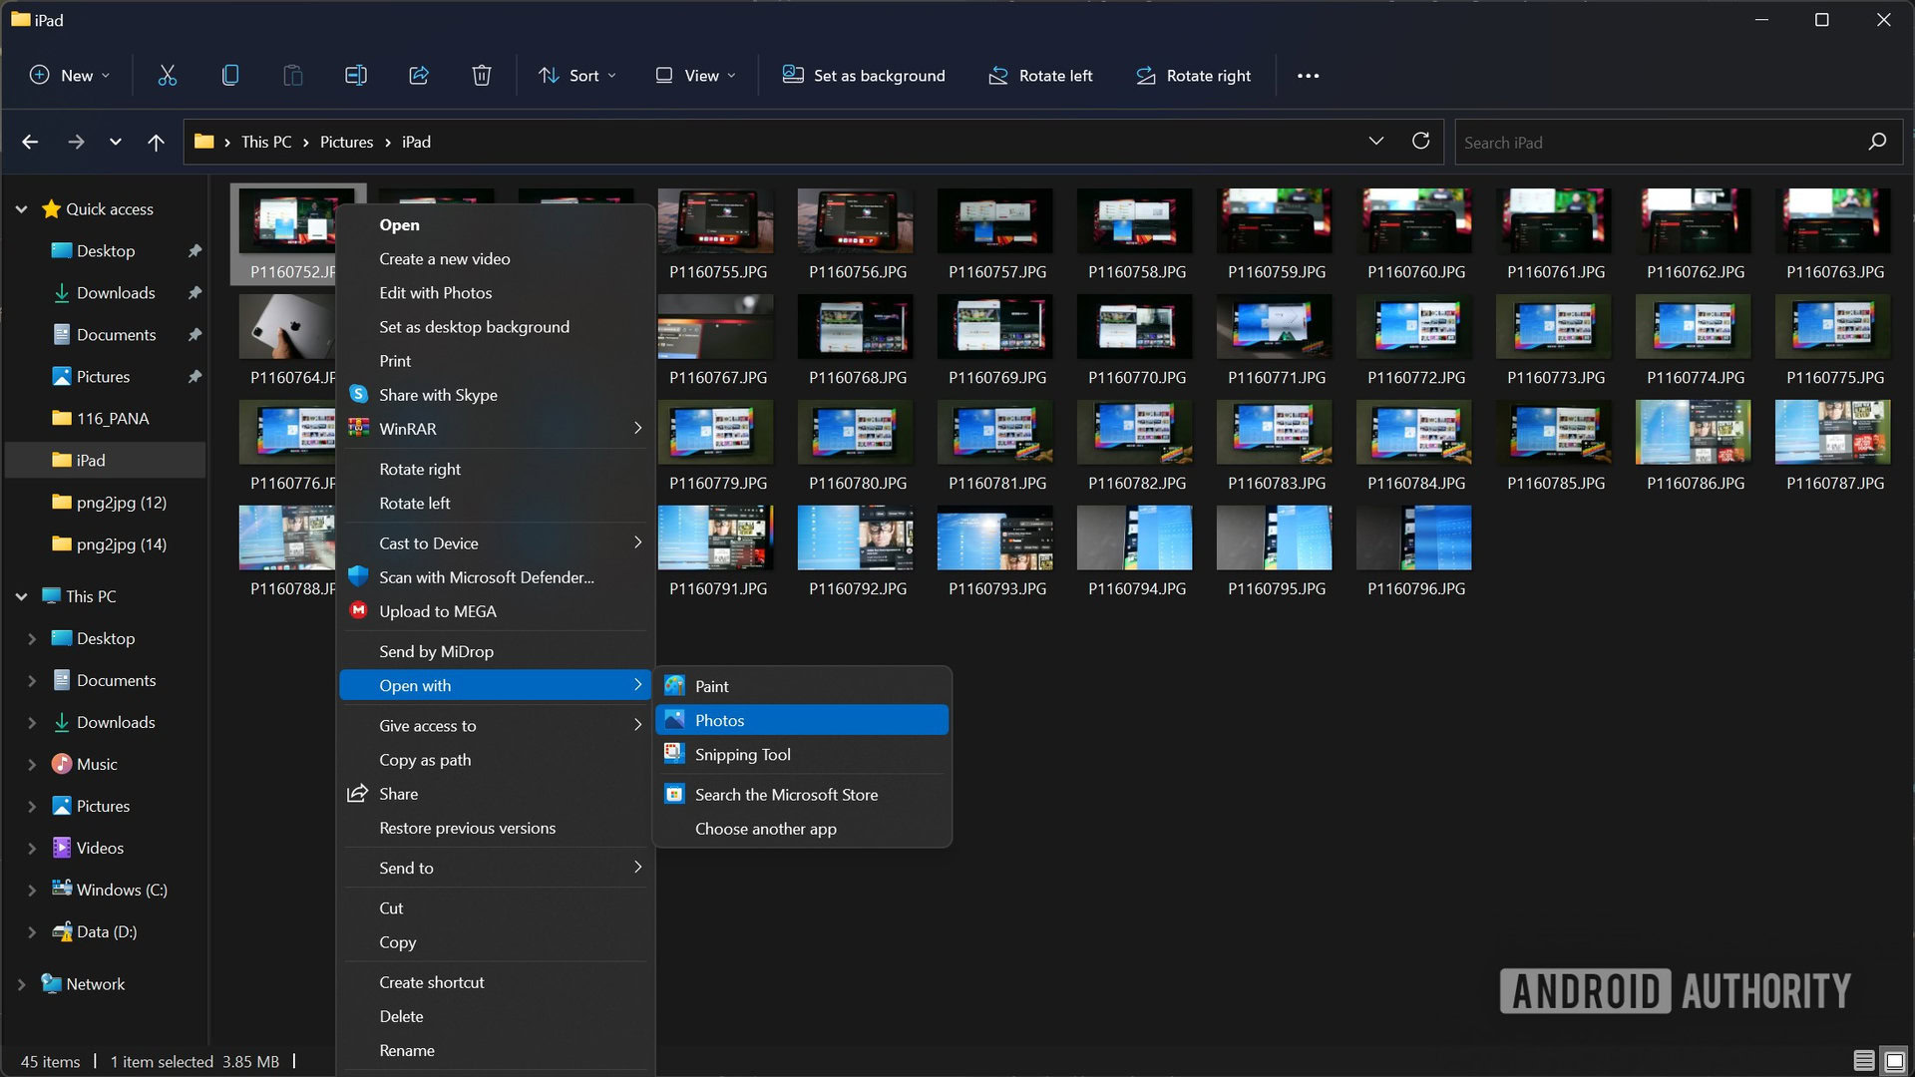Open the See more ellipsis menu

[x=1308, y=76]
